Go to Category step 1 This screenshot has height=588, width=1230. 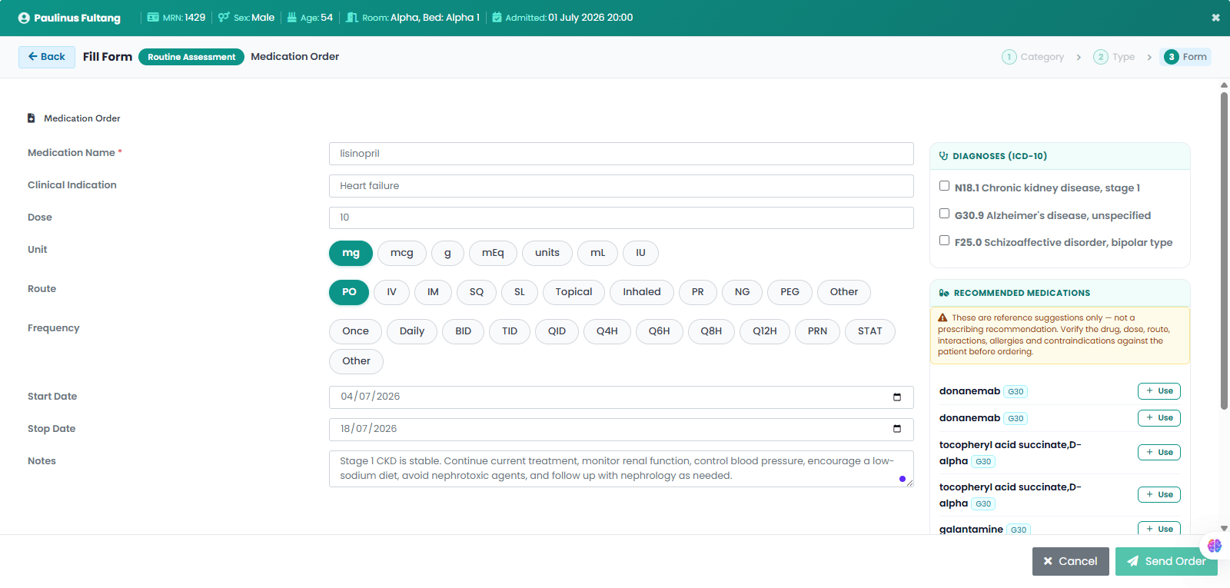tap(1033, 57)
